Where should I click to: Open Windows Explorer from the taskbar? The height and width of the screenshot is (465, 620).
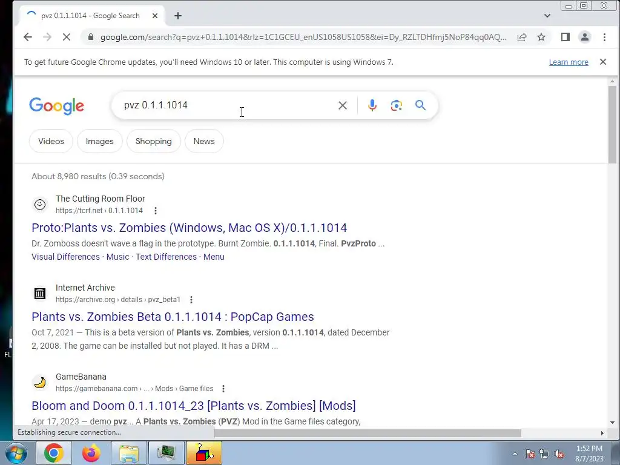(129, 453)
